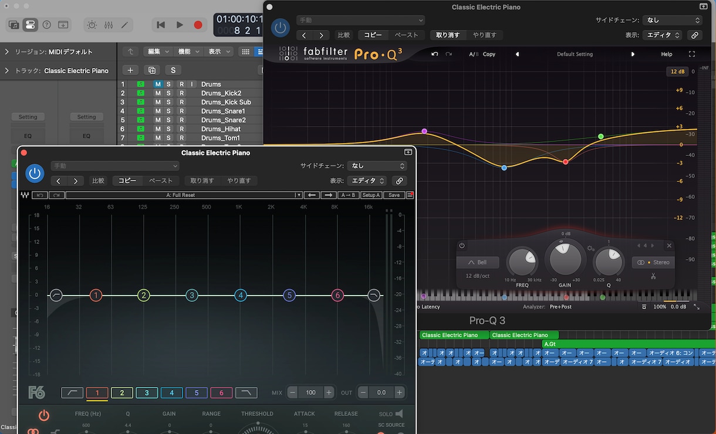Expand the リージョン inspector section

click(x=6, y=52)
